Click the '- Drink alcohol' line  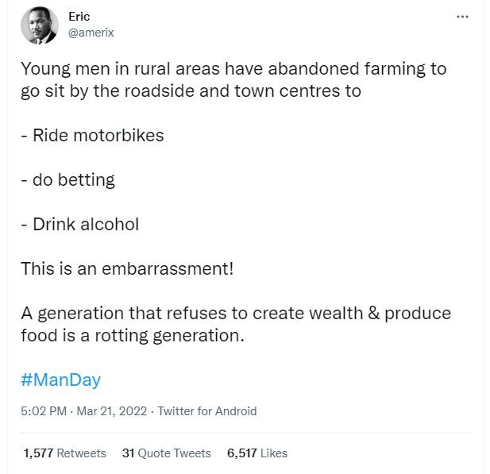click(x=79, y=224)
